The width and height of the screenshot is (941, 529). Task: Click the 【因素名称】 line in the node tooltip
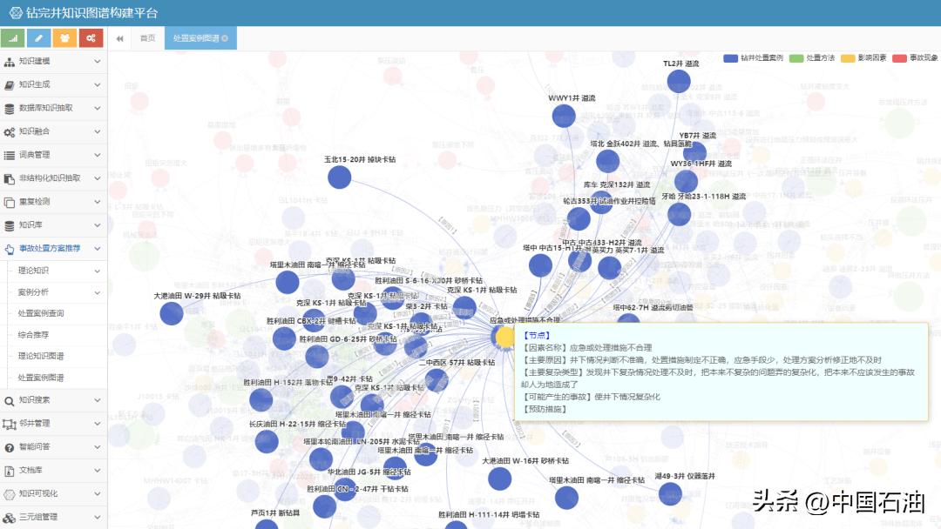click(587, 347)
